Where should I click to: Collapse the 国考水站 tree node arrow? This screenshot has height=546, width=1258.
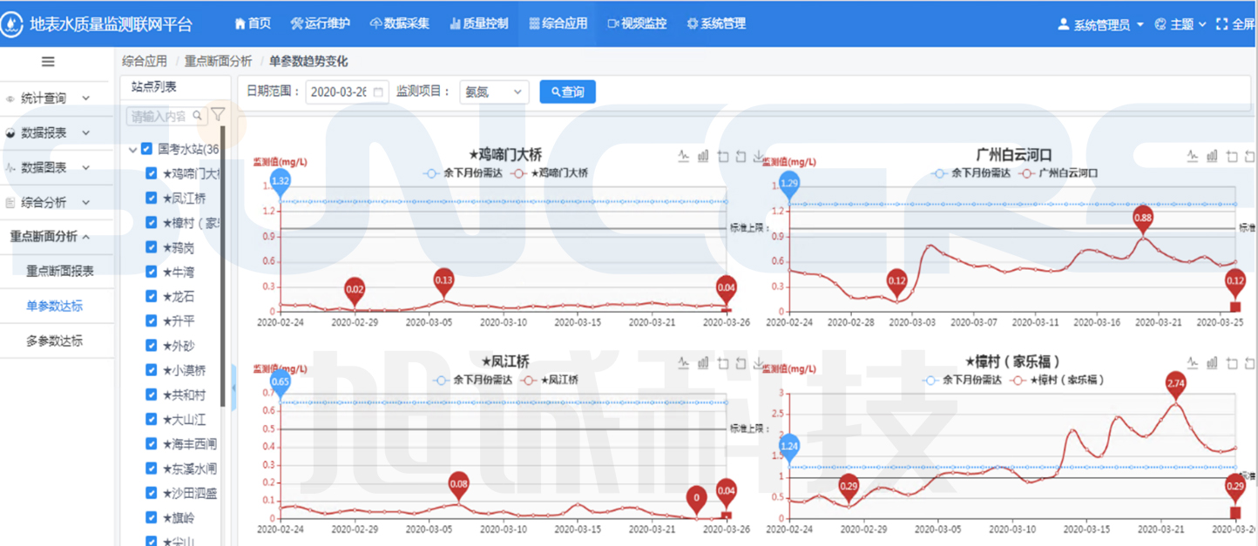coord(132,150)
